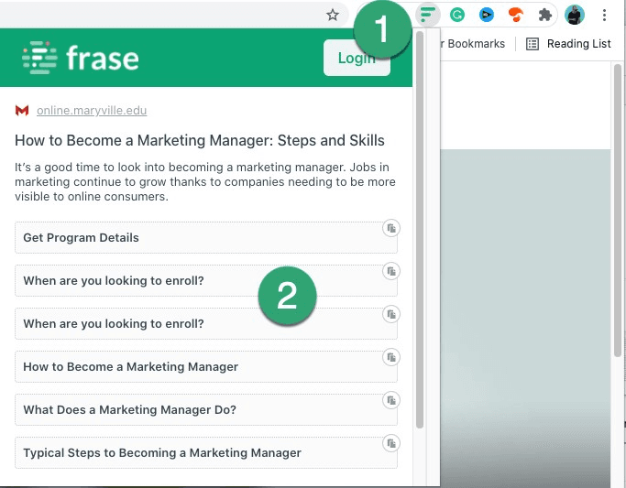Open Chrome three-dot menu
This screenshot has width=626, height=488.
[x=604, y=16]
